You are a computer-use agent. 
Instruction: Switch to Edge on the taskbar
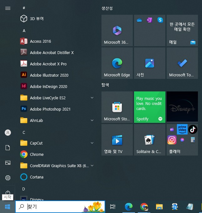(x=129, y=207)
